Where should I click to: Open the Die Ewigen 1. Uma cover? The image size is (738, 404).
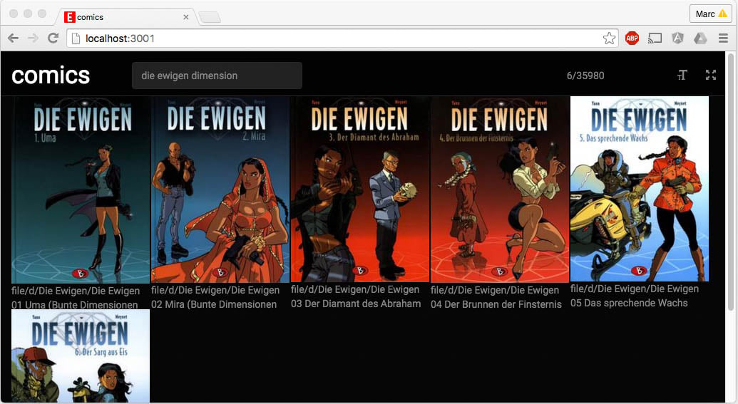tap(81, 190)
